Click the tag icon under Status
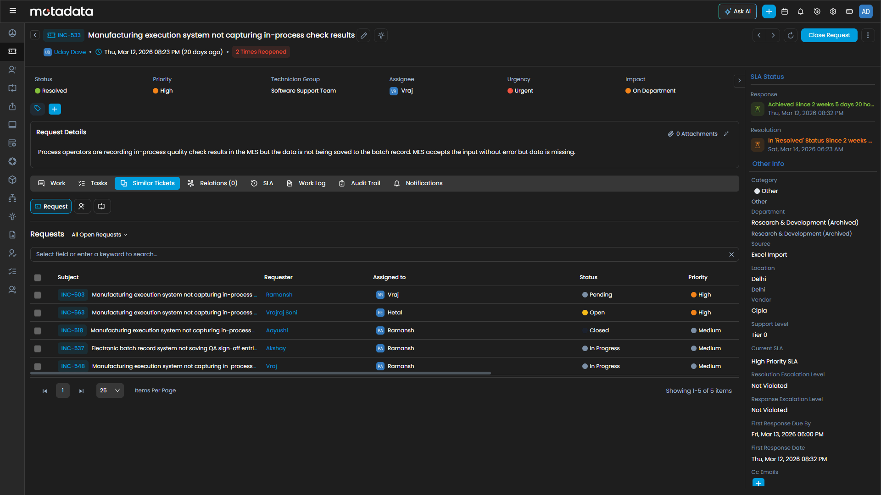 [x=38, y=109]
